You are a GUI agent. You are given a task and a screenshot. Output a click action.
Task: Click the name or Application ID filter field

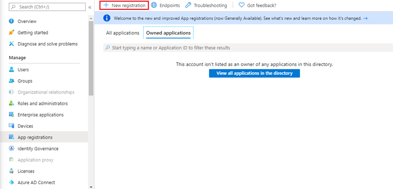coord(248,47)
